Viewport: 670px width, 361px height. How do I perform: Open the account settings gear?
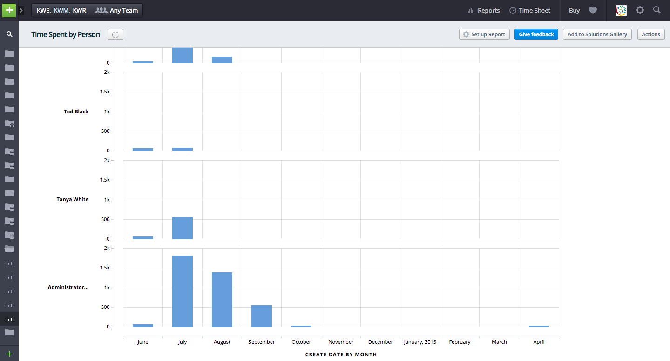click(x=640, y=10)
